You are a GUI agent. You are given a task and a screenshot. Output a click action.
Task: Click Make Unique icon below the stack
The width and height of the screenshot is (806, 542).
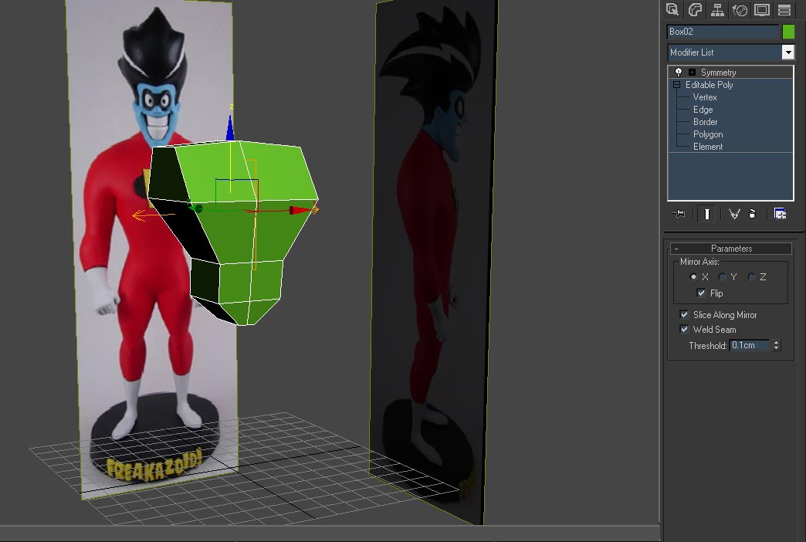click(x=734, y=213)
